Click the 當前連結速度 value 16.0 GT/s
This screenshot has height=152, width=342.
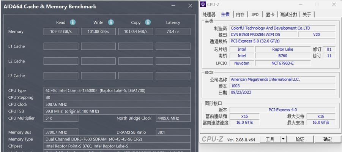pos(244,122)
